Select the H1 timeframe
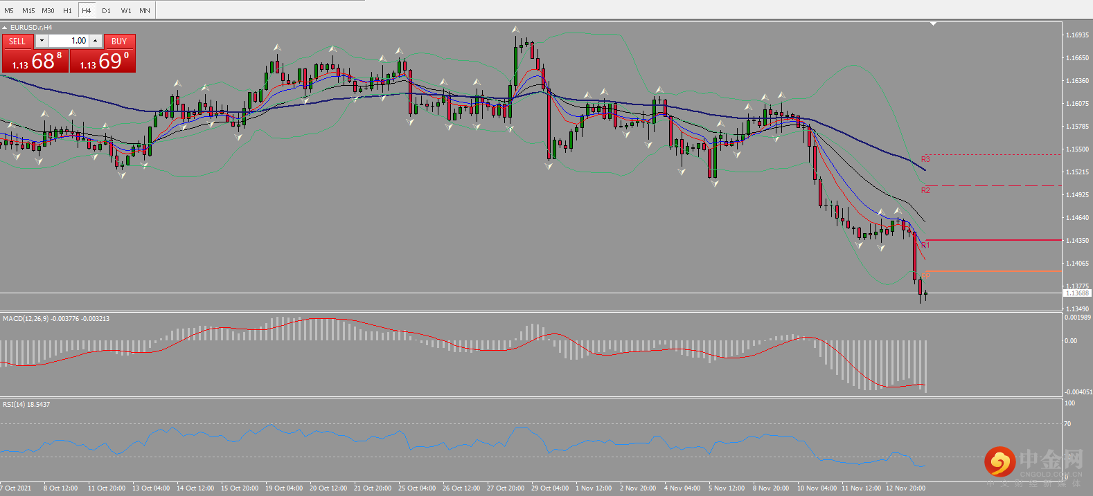The width and height of the screenshot is (1093, 496). (67, 10)
